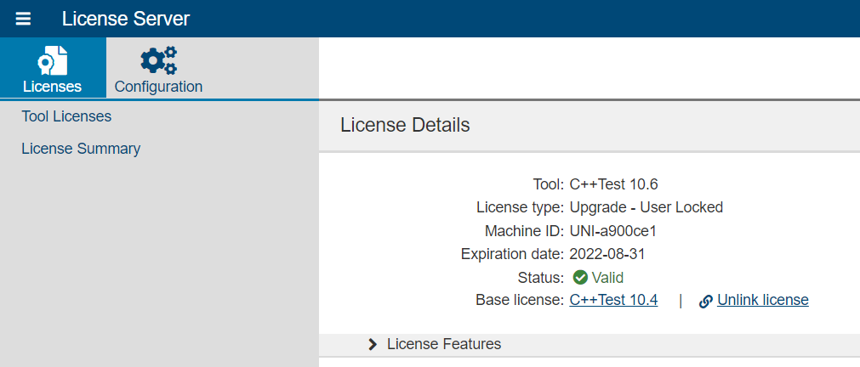The height and width of the screenshot is (367, 860).
Task: Click the Upgrade - User Locked license type text
Action: tap(646, 207)
